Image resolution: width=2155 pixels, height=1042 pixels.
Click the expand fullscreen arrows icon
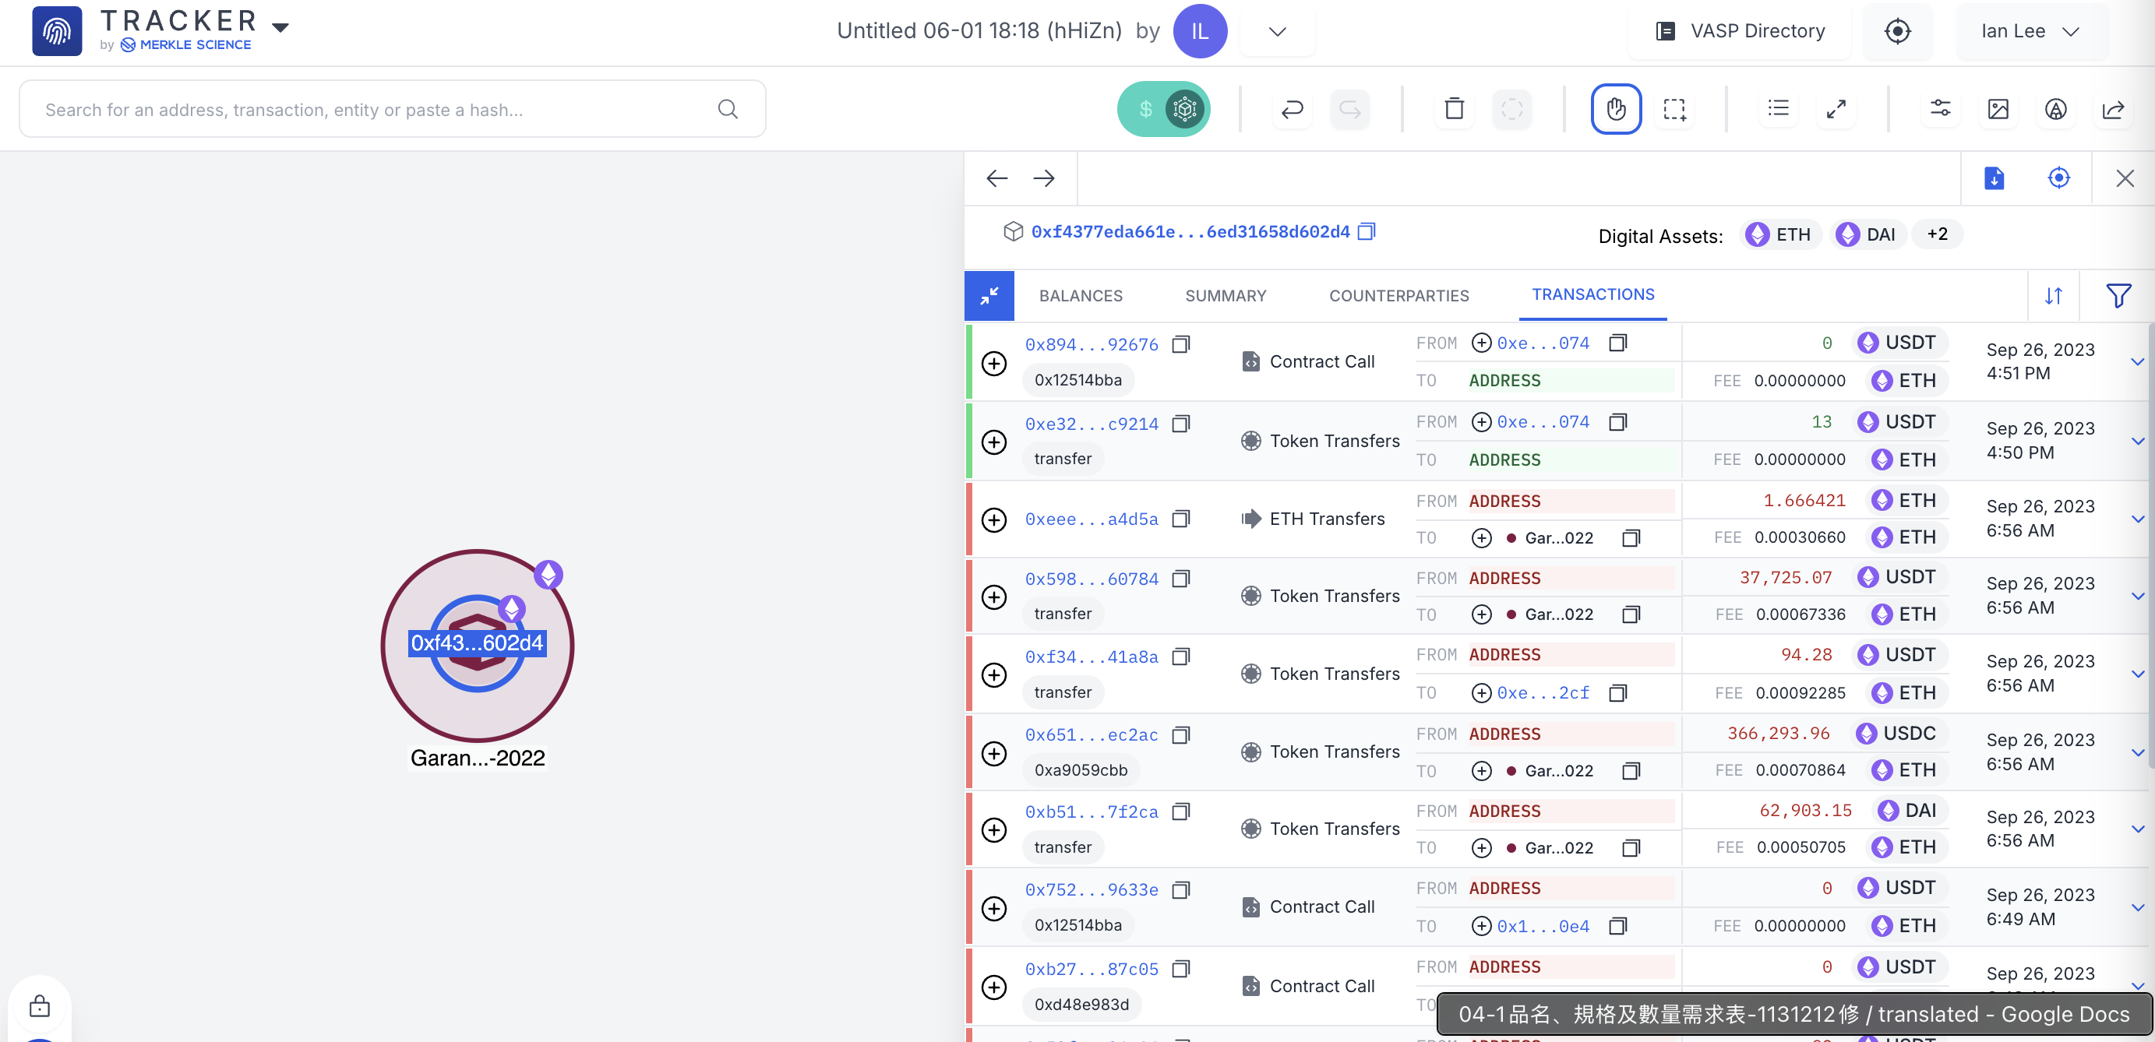click(1836, 109)
